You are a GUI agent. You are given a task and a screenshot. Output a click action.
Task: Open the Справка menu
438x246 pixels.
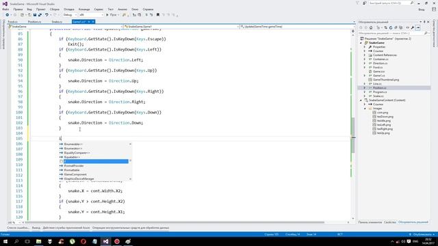148,9
